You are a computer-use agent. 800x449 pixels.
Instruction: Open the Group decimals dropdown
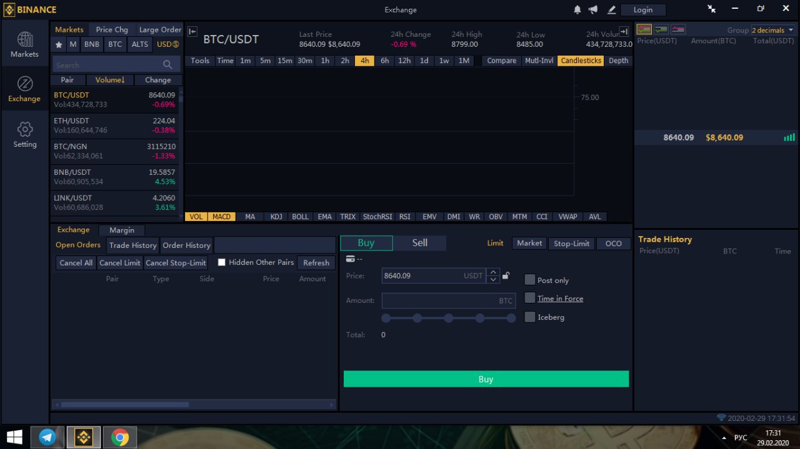[773, 30]
